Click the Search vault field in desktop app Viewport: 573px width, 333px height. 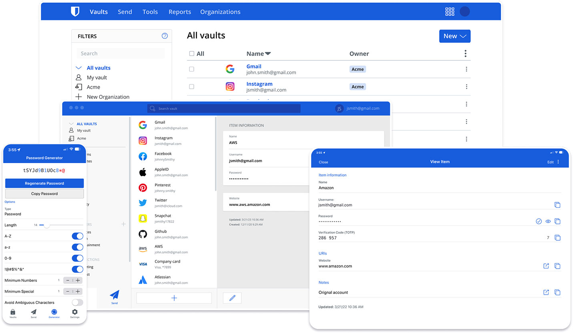(x=224, y=108)
